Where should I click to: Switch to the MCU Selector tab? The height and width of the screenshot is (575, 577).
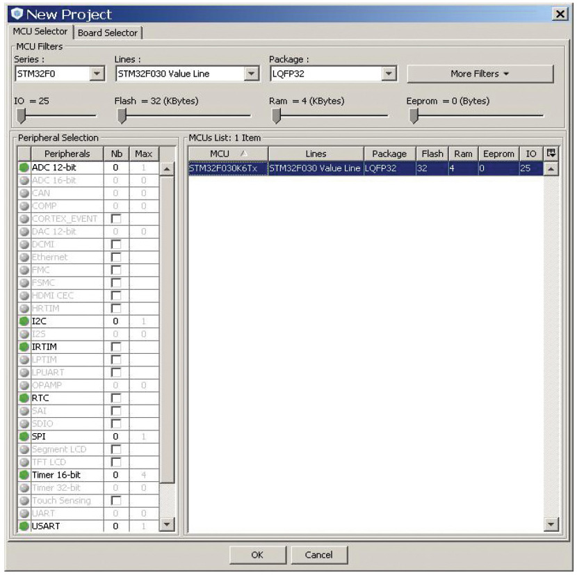point(40,32)
